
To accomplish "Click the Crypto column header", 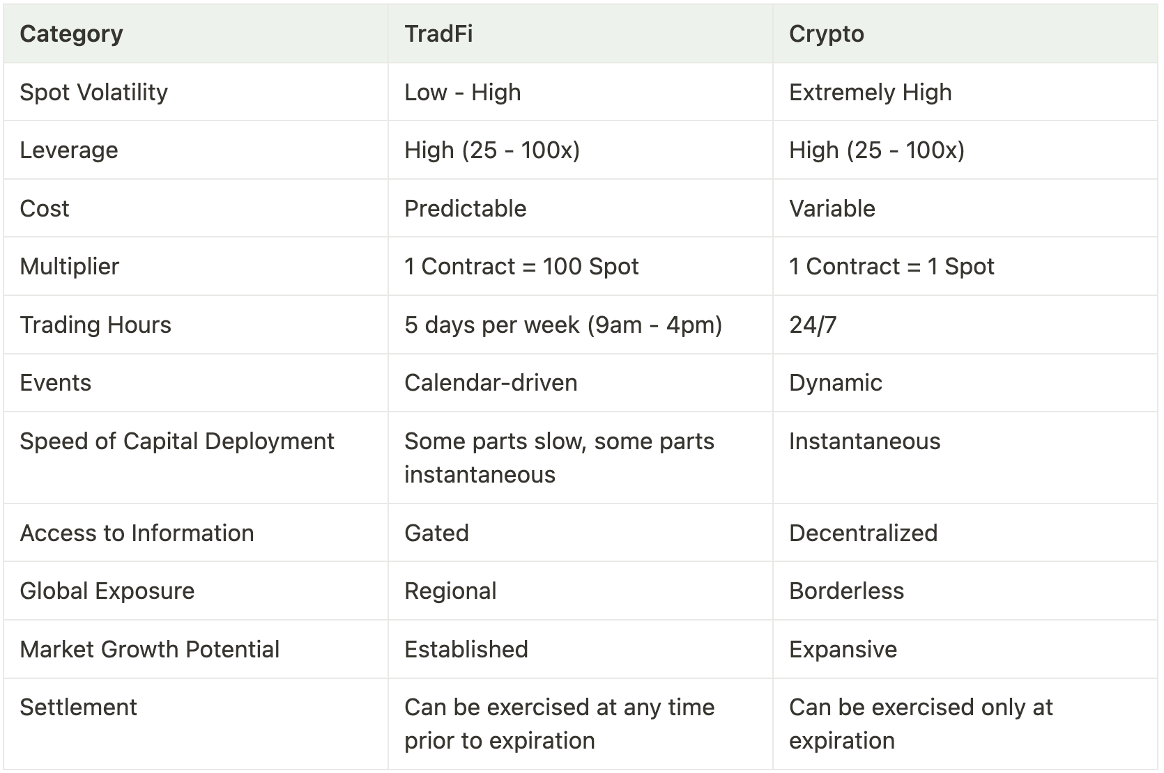I will pyautogui.click(x=827, y=34).
